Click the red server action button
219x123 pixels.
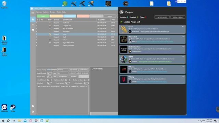(83, 16)
